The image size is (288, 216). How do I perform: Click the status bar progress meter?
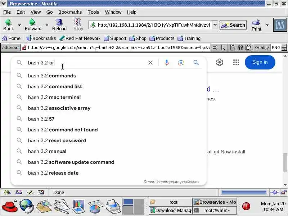[x=244, y=193]
